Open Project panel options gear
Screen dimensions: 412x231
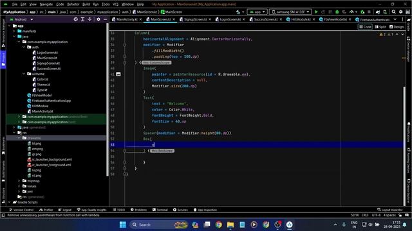coord(98,19)
